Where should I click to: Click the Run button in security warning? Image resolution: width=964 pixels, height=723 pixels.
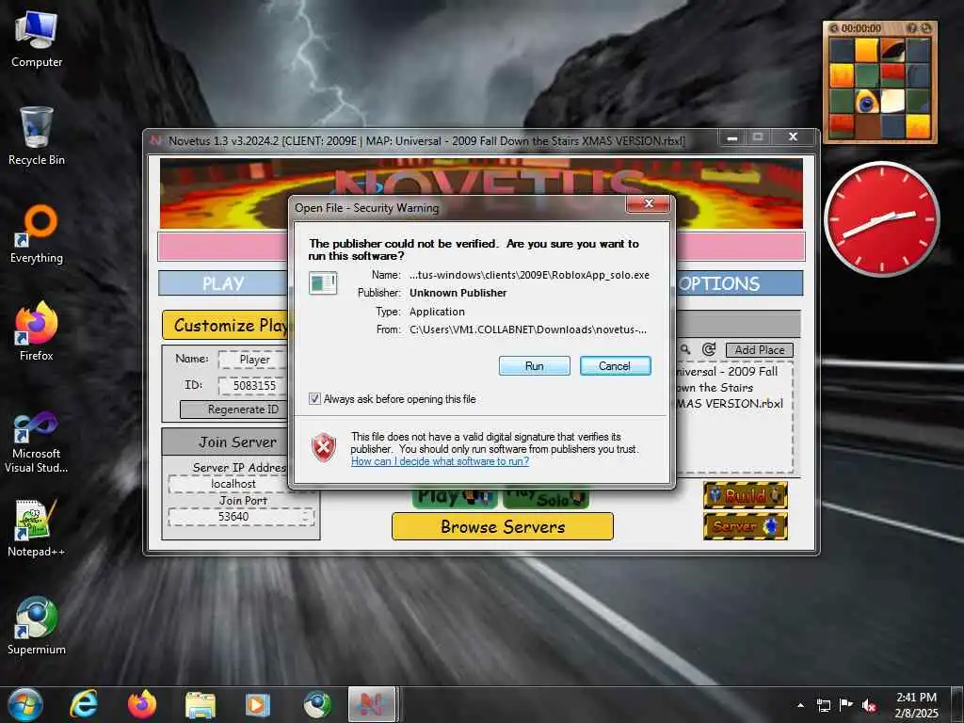coord(535,366)
